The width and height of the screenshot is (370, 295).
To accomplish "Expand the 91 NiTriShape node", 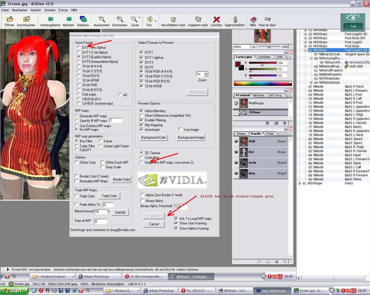I will pyautogui.click(x=300, y=183).
